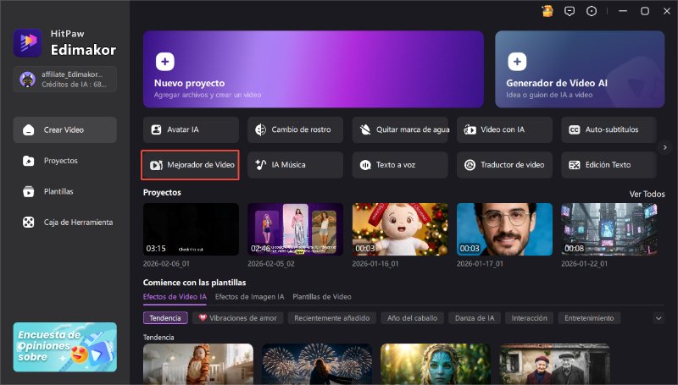This screenshot has width=678, height=385.
Task: Switch to the Plantillas de Vídeo tab
Action: [322, 297]
